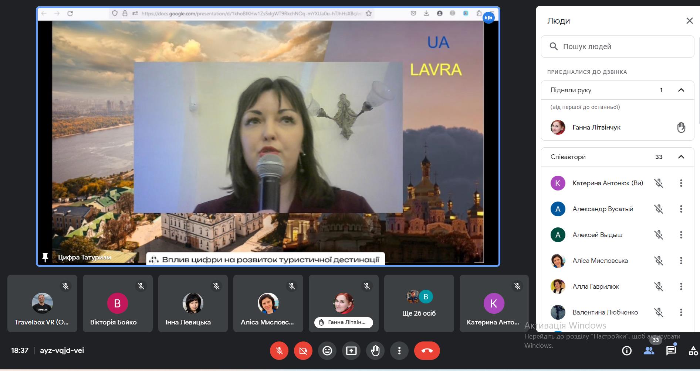Viewport: 700px width, 371px height.
Task: Click the raise hand button in toolbar
Action: [x=375, y=351]
